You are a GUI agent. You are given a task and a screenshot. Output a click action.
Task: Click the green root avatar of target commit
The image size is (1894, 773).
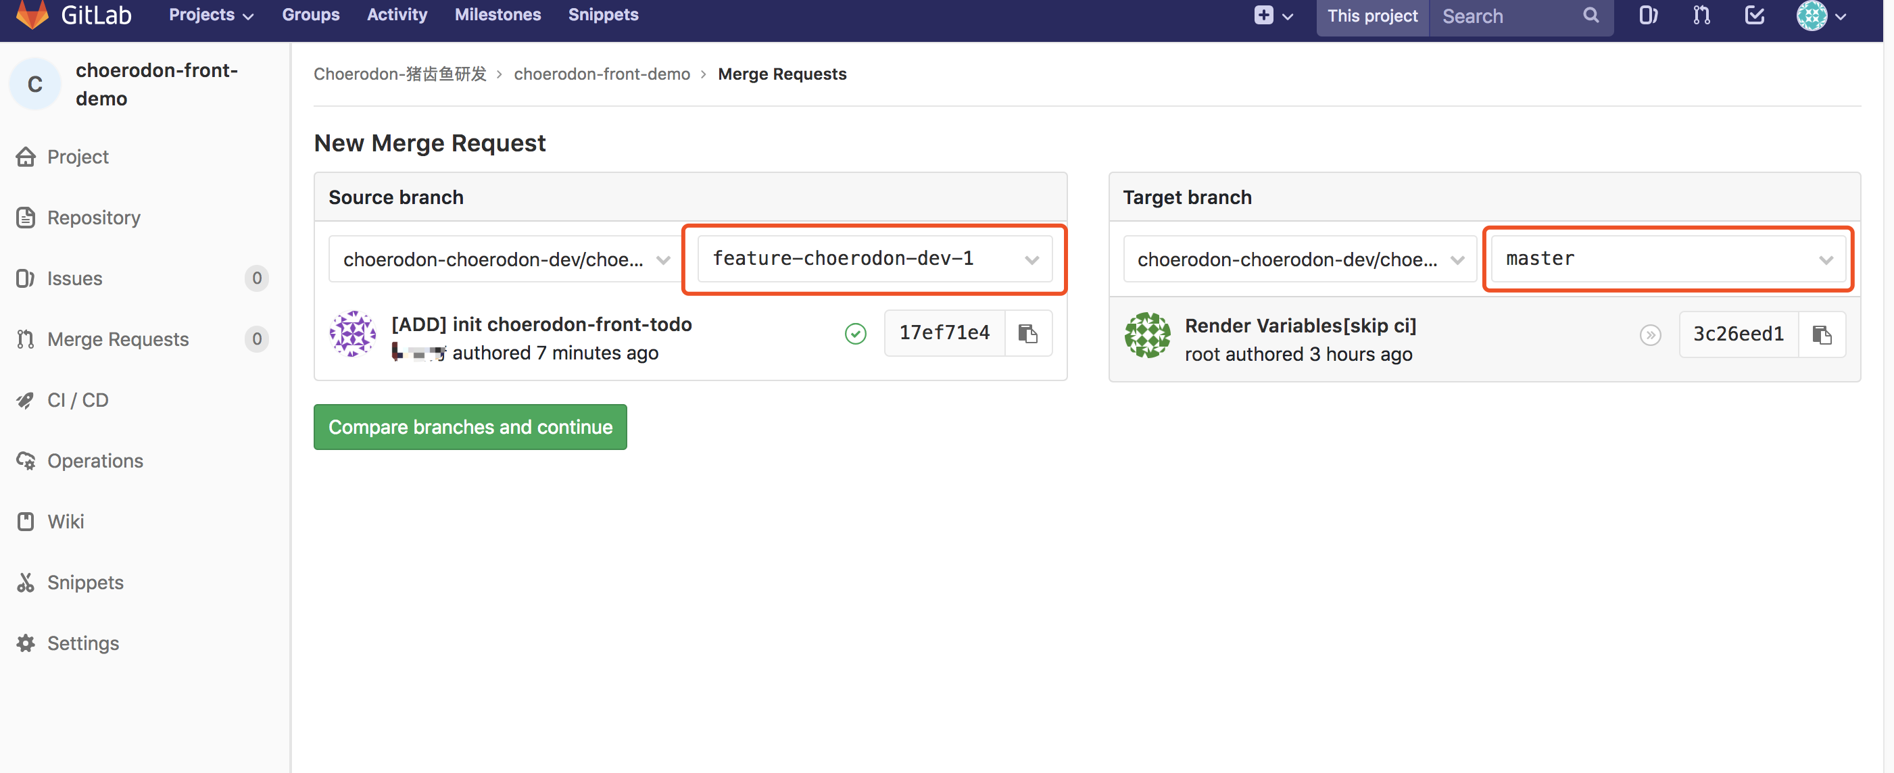tap(1147, 335)
